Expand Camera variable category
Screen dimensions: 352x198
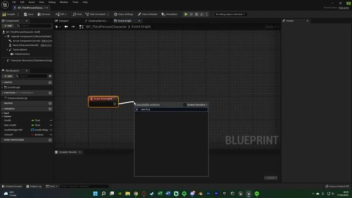point(2,117)
